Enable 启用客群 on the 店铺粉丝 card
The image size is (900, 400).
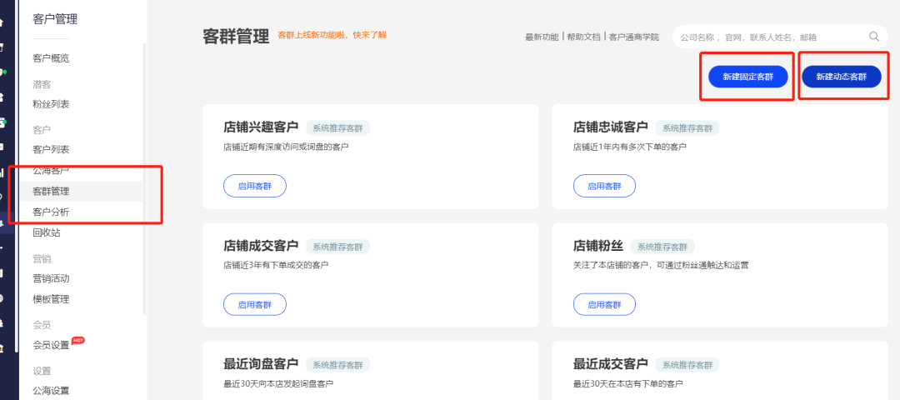pyautogui.click(x=604, y=305)
